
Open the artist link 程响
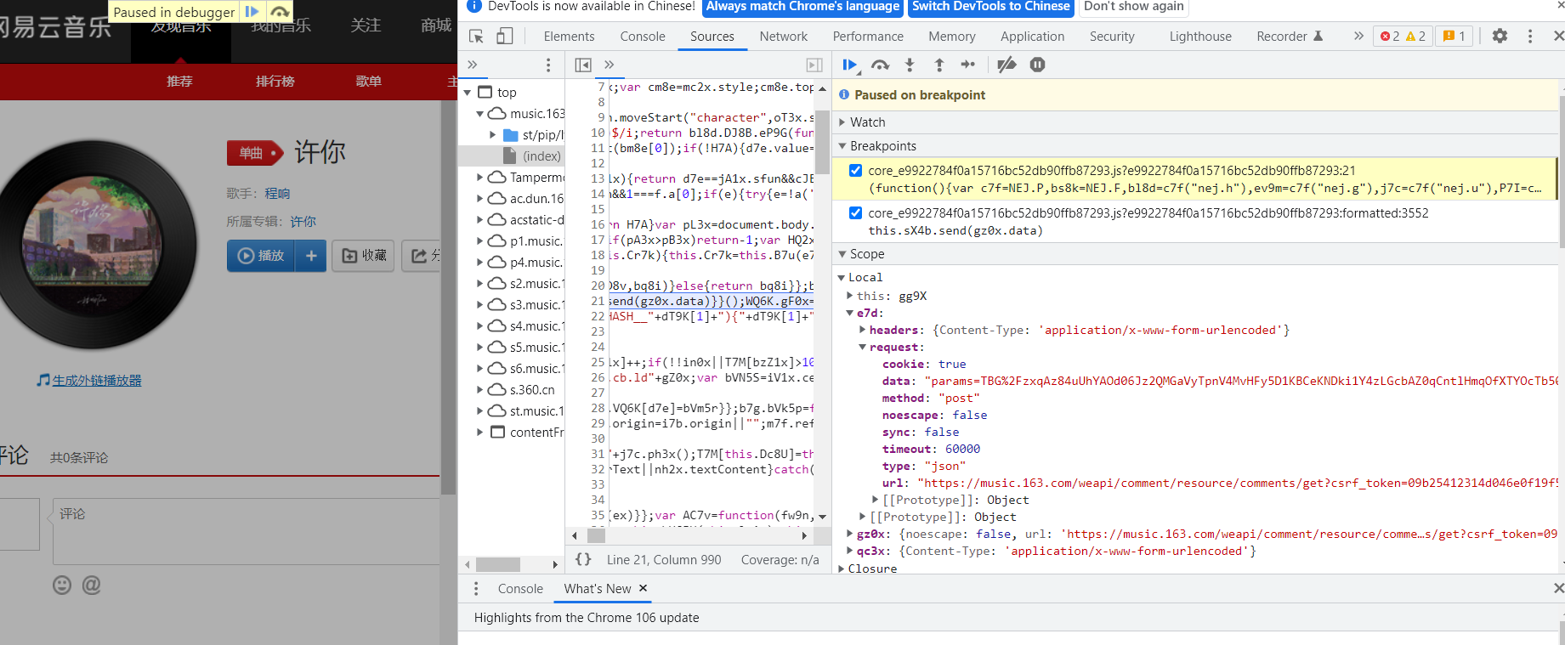pos(277,193)
